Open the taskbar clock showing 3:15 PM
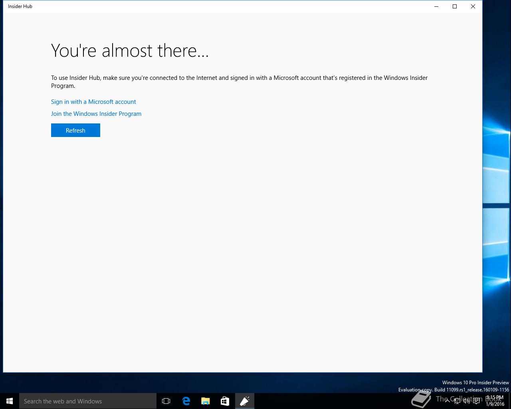This screenshot has width=511, height=409. coord(495,401)
